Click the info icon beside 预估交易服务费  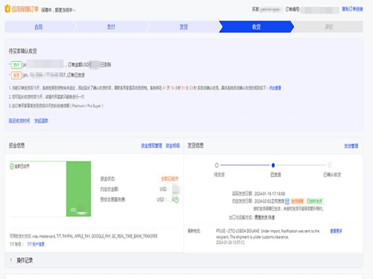point(176,200)
